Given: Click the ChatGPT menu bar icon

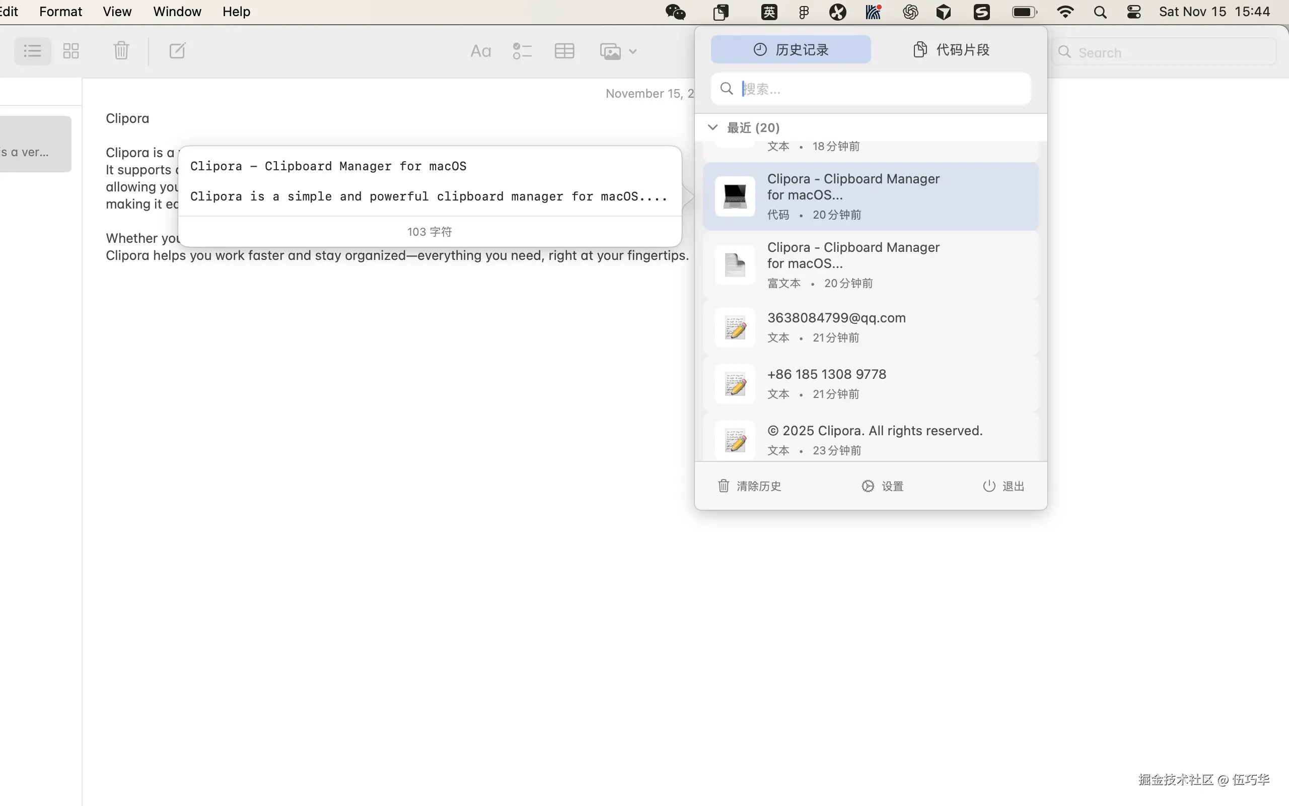Looking at the screenshot, I should coord(910,12).
